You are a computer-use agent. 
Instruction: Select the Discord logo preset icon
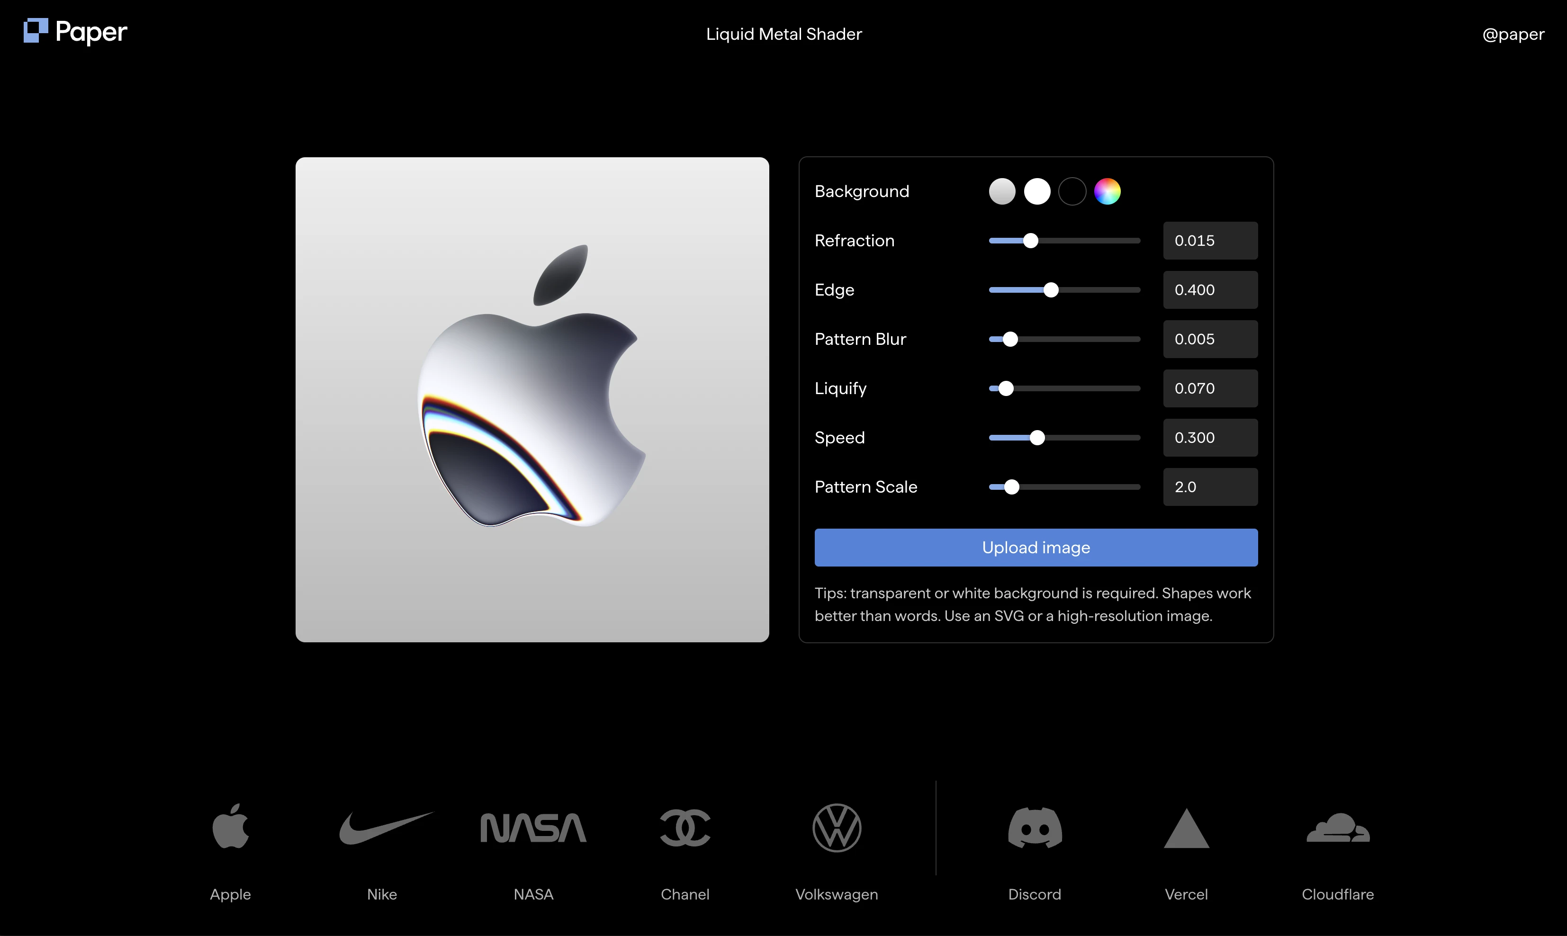coord(1035,828)
